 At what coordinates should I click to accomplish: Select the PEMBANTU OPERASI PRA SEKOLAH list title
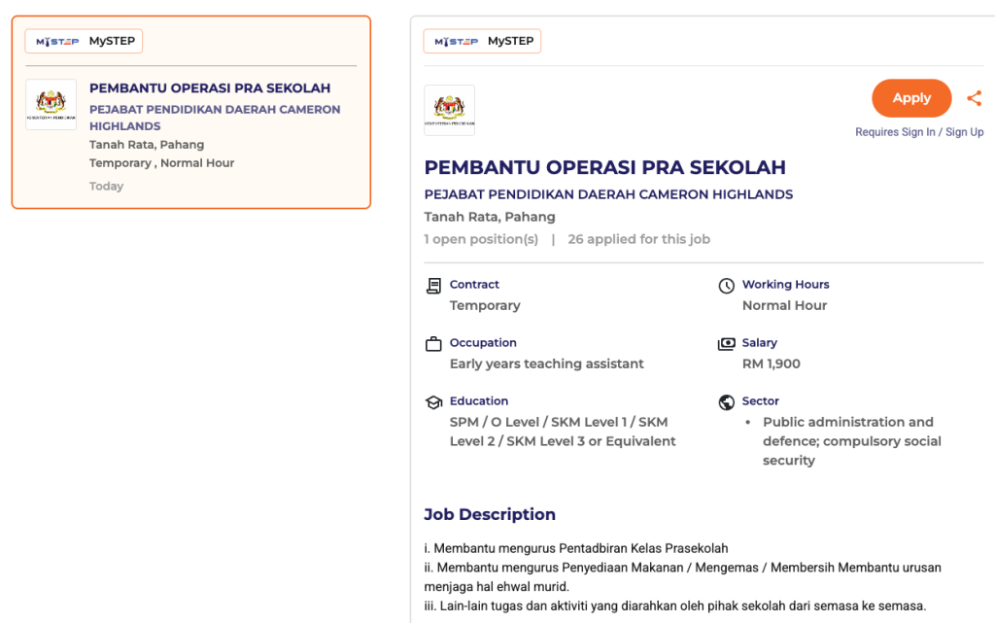click(210, 88)
